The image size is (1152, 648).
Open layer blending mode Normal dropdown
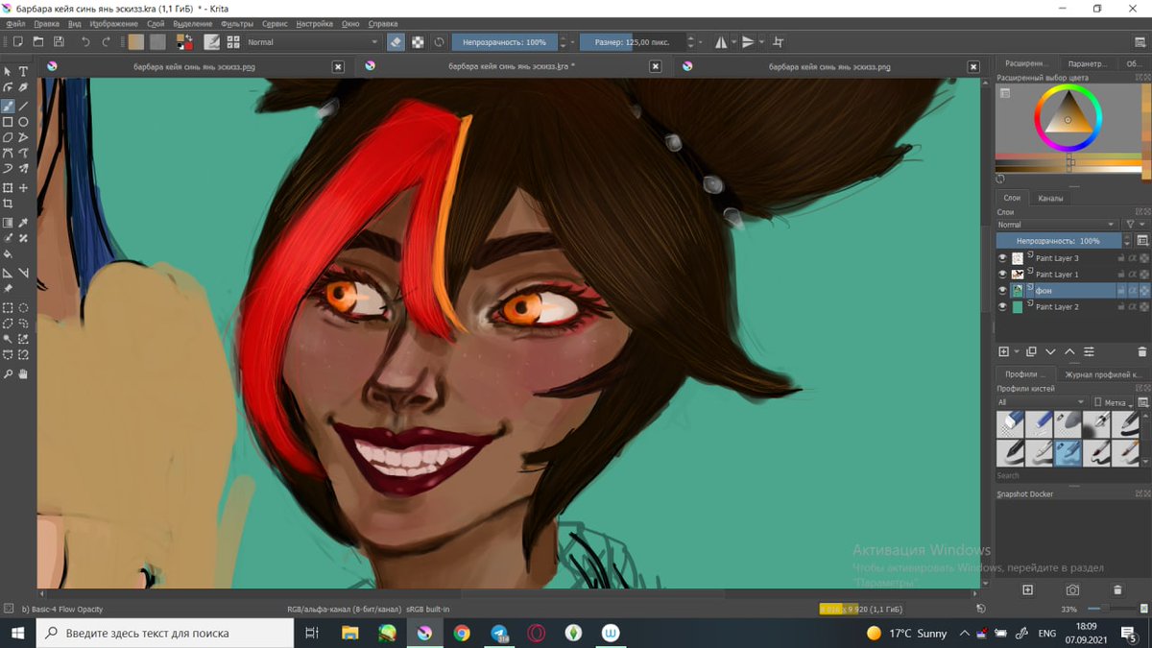[x=1057, y=225]
